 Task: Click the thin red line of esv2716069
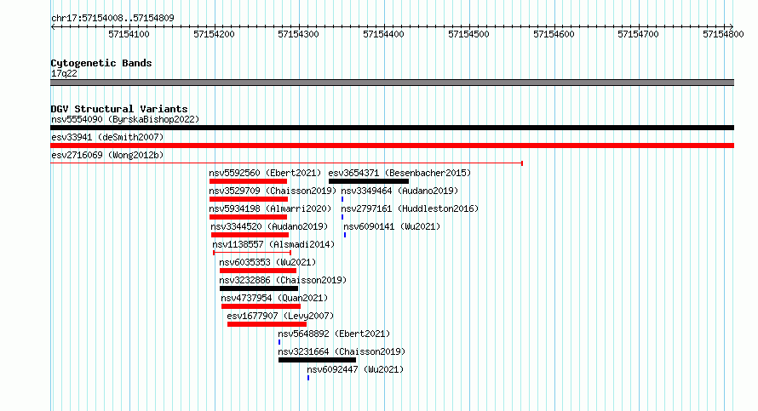(x=287, y=163)
